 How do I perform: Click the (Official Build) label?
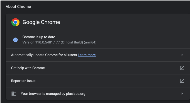tap(72, 42)
